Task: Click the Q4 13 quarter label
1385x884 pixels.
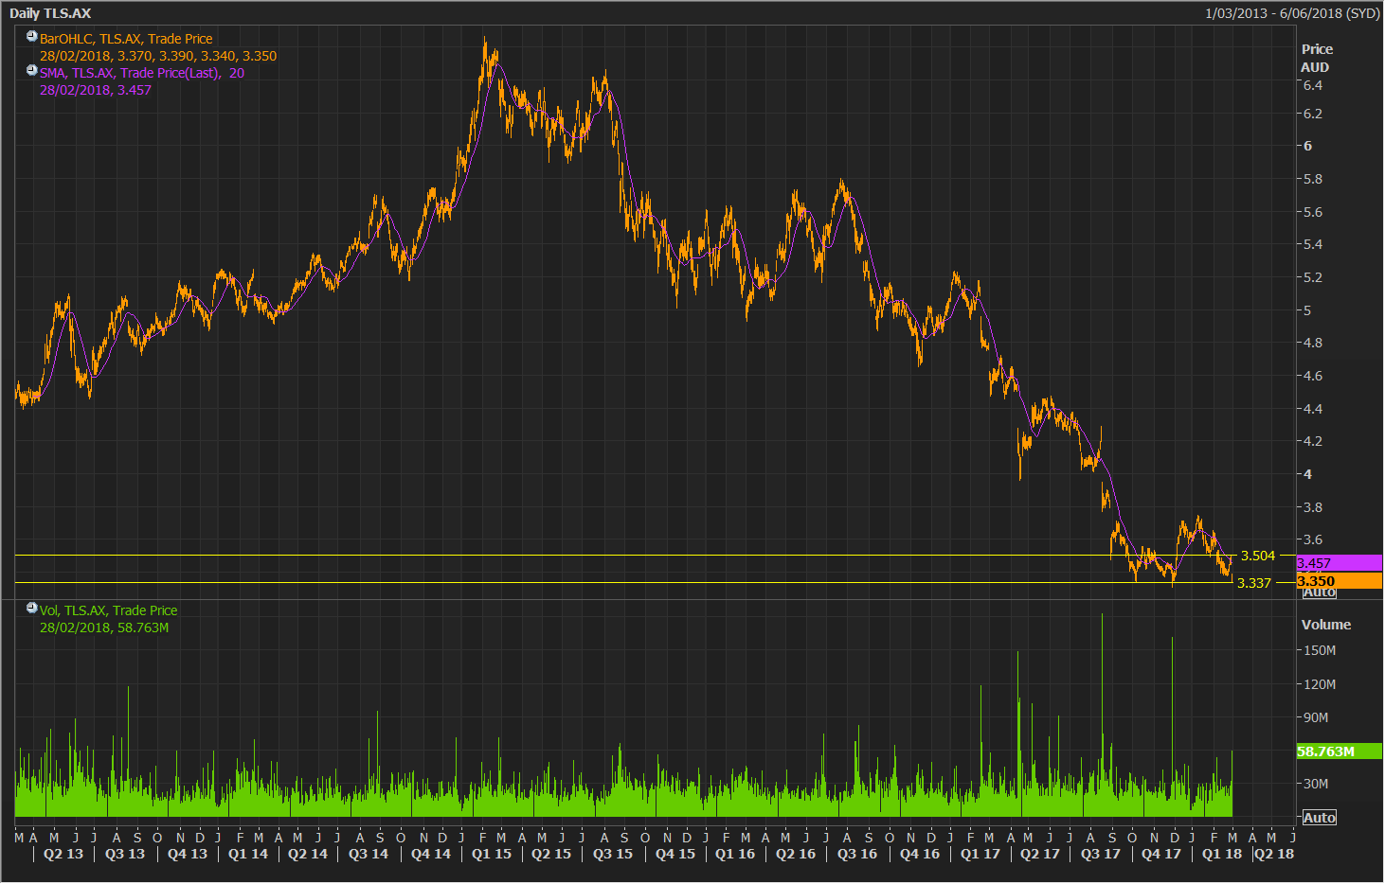Action: (188, 854)
